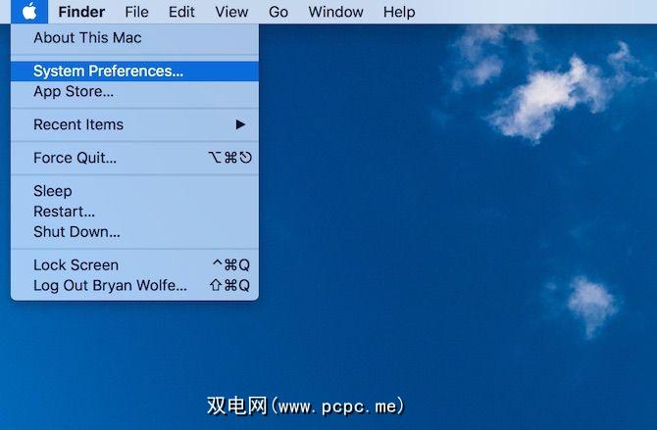Choose Force Quit…
Image resolution: width=657 pixels, height=430 pixels.
coord(134,158)
